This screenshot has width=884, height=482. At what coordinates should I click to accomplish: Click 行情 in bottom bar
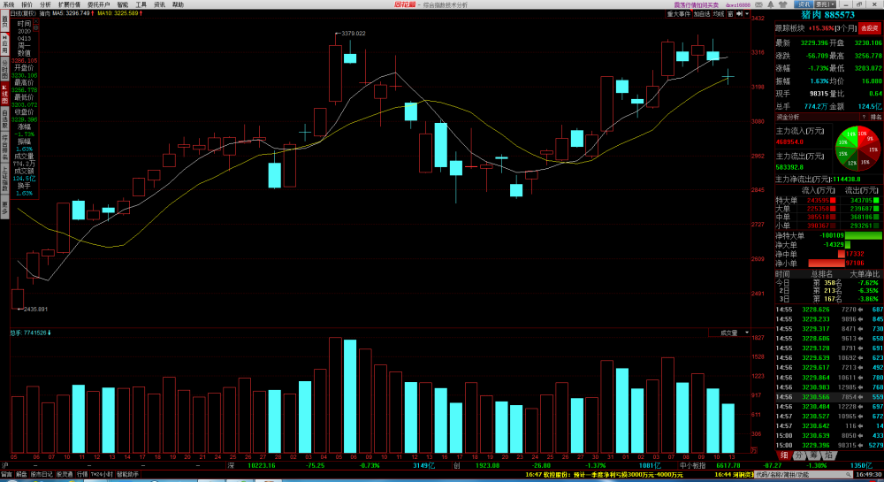pyautogui.click(x=81, y=475)
